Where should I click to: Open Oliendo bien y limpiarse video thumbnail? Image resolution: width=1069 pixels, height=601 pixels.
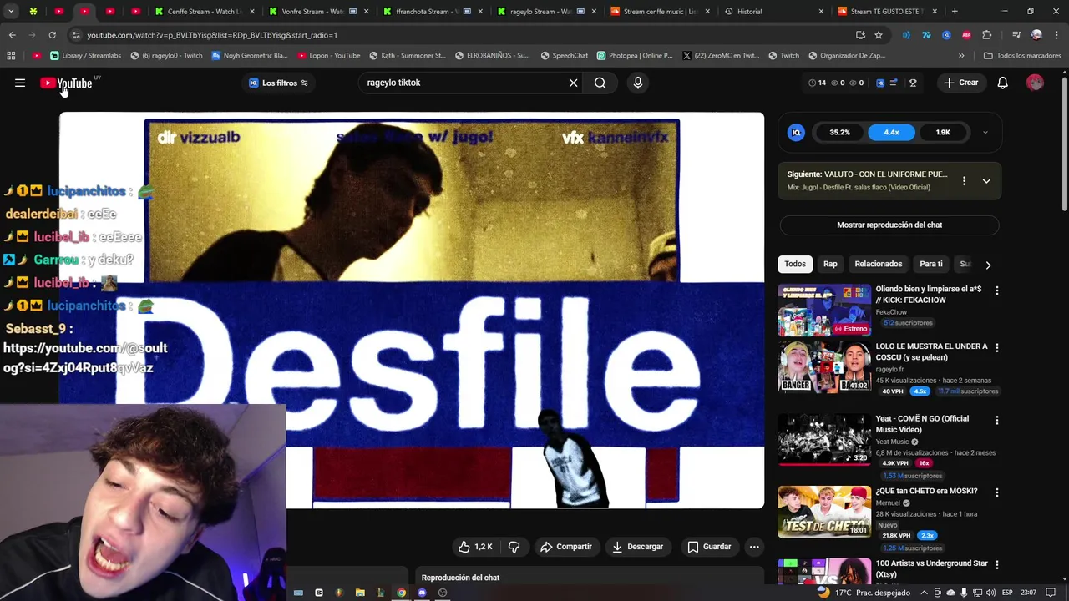pyautogui.click(x=824, y=310)
